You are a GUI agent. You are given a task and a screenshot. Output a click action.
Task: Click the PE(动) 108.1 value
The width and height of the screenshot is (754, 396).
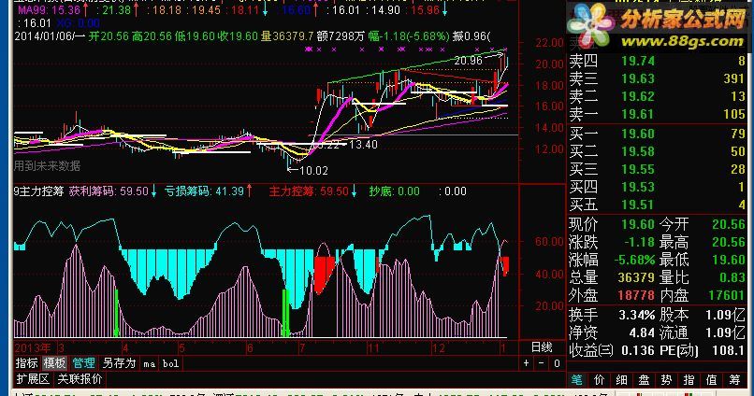click(729, 350)
